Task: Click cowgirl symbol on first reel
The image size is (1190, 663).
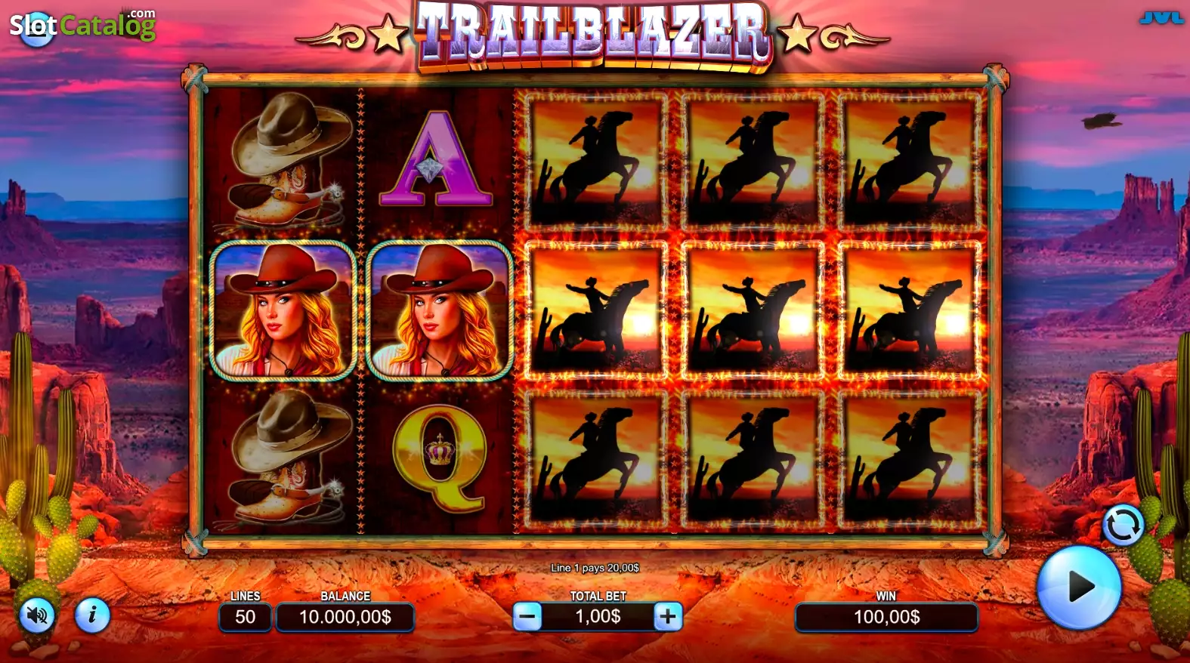Action: (283, 310)
